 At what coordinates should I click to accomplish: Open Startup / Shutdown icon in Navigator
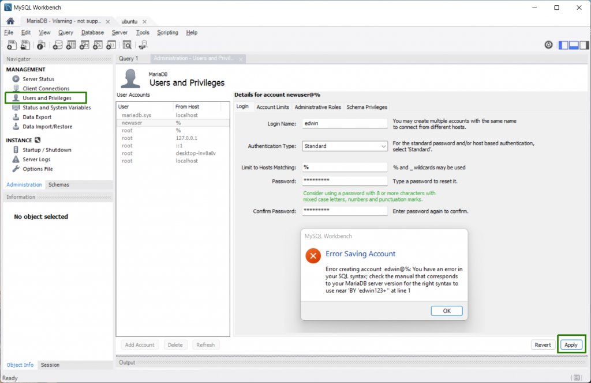point(16,150)
